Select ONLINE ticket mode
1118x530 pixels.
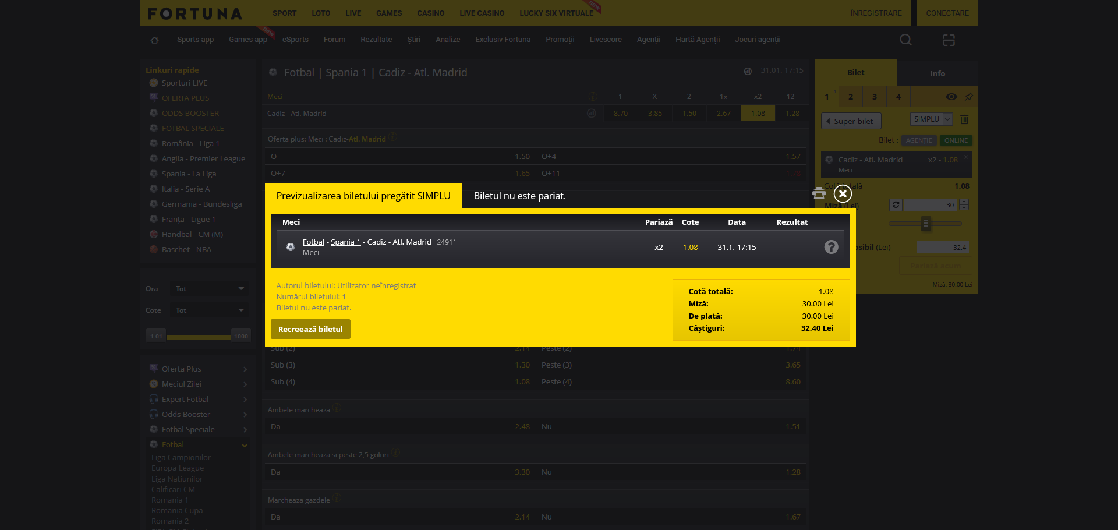pyautogui.click(x=956, y=140)
